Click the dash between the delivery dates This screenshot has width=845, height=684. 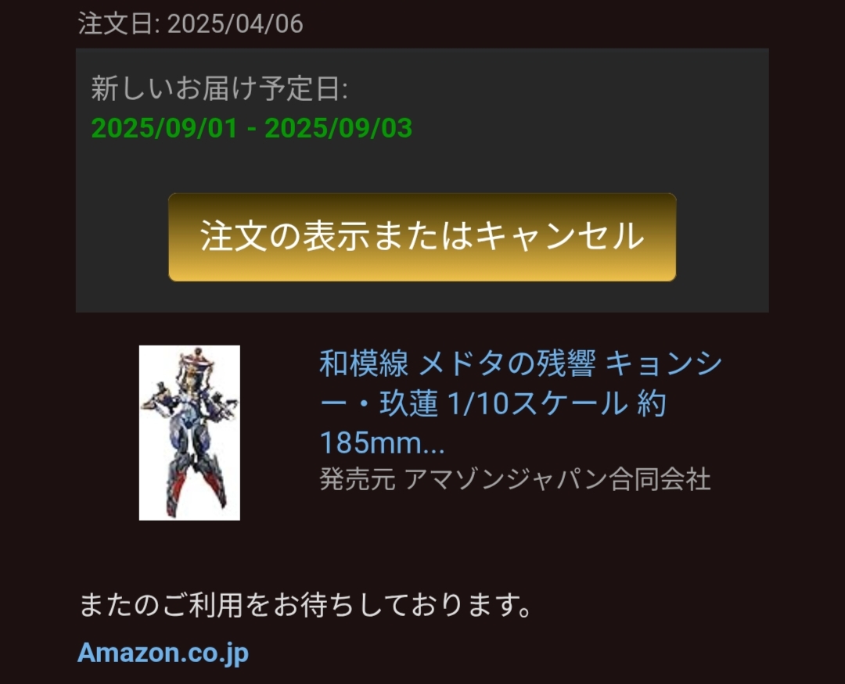[x=251, y=129]
